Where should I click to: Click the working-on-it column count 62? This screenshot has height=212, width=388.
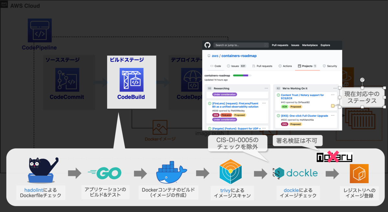278,88
